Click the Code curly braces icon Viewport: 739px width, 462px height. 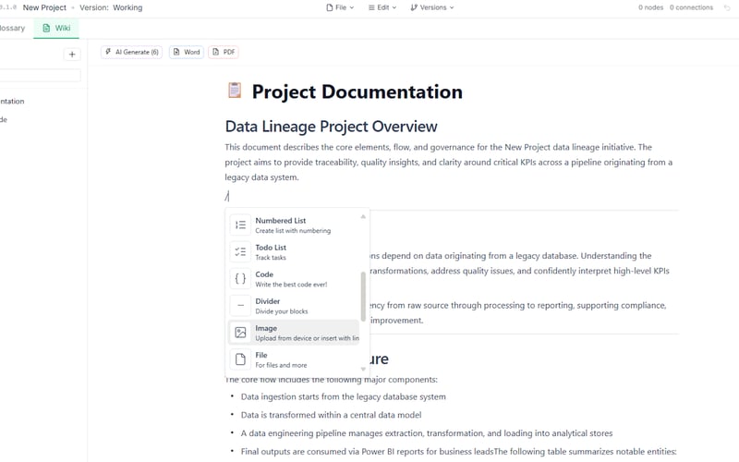[240, 279]
